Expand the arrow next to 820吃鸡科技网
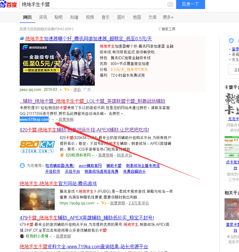The width and height of the screenshot is (239, 252). coord(93,155)
